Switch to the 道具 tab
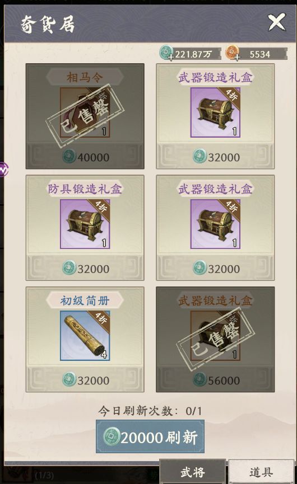 pyautogui.click(x=261, y=472)
